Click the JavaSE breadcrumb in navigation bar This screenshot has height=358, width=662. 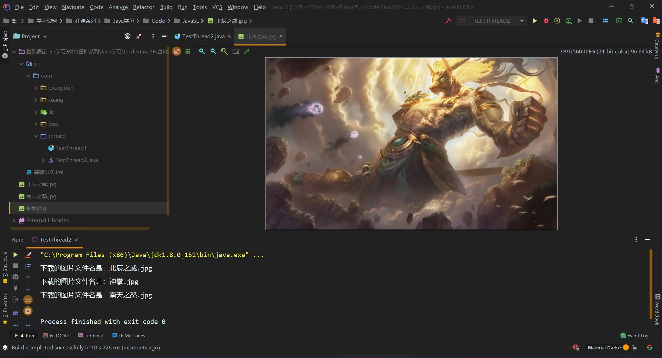187,21
